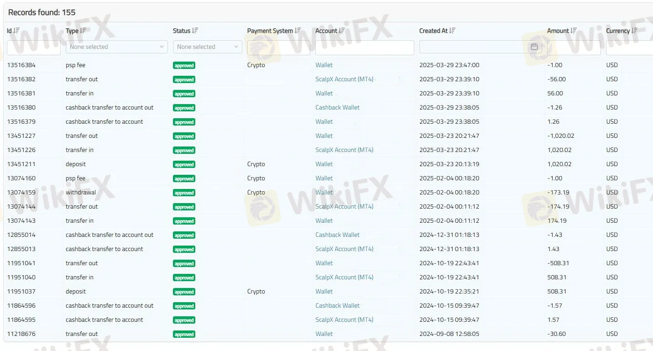This screenshot has width=653, height=351.
Task: Open Cashback Wallet link for record 11864596
Action: click(338, 305)
